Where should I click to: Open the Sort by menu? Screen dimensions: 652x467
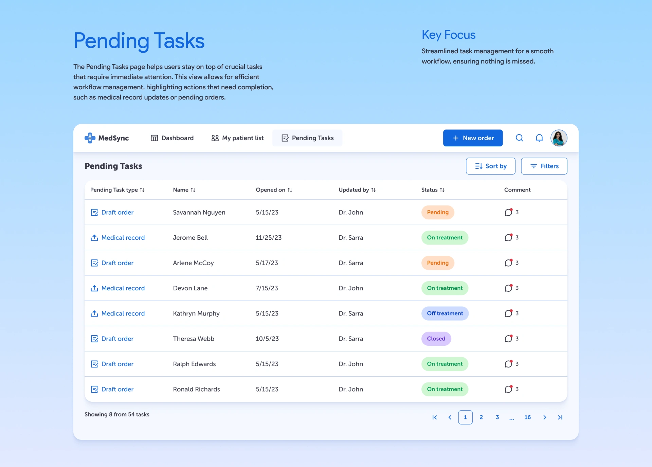point(490,166)
